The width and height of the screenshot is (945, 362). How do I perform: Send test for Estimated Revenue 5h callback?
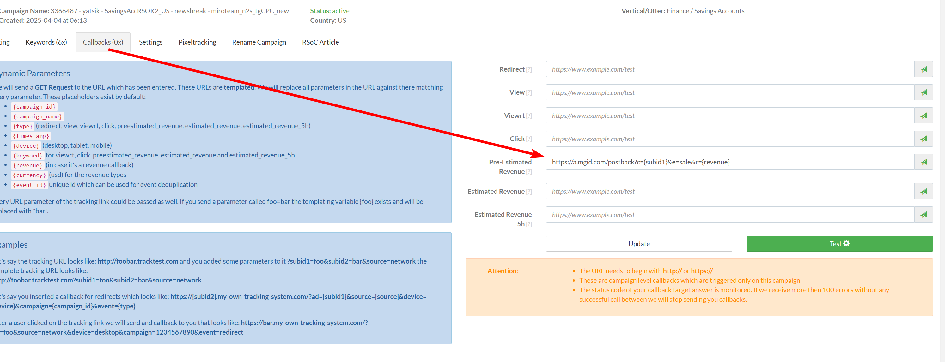tap(924, 215)
